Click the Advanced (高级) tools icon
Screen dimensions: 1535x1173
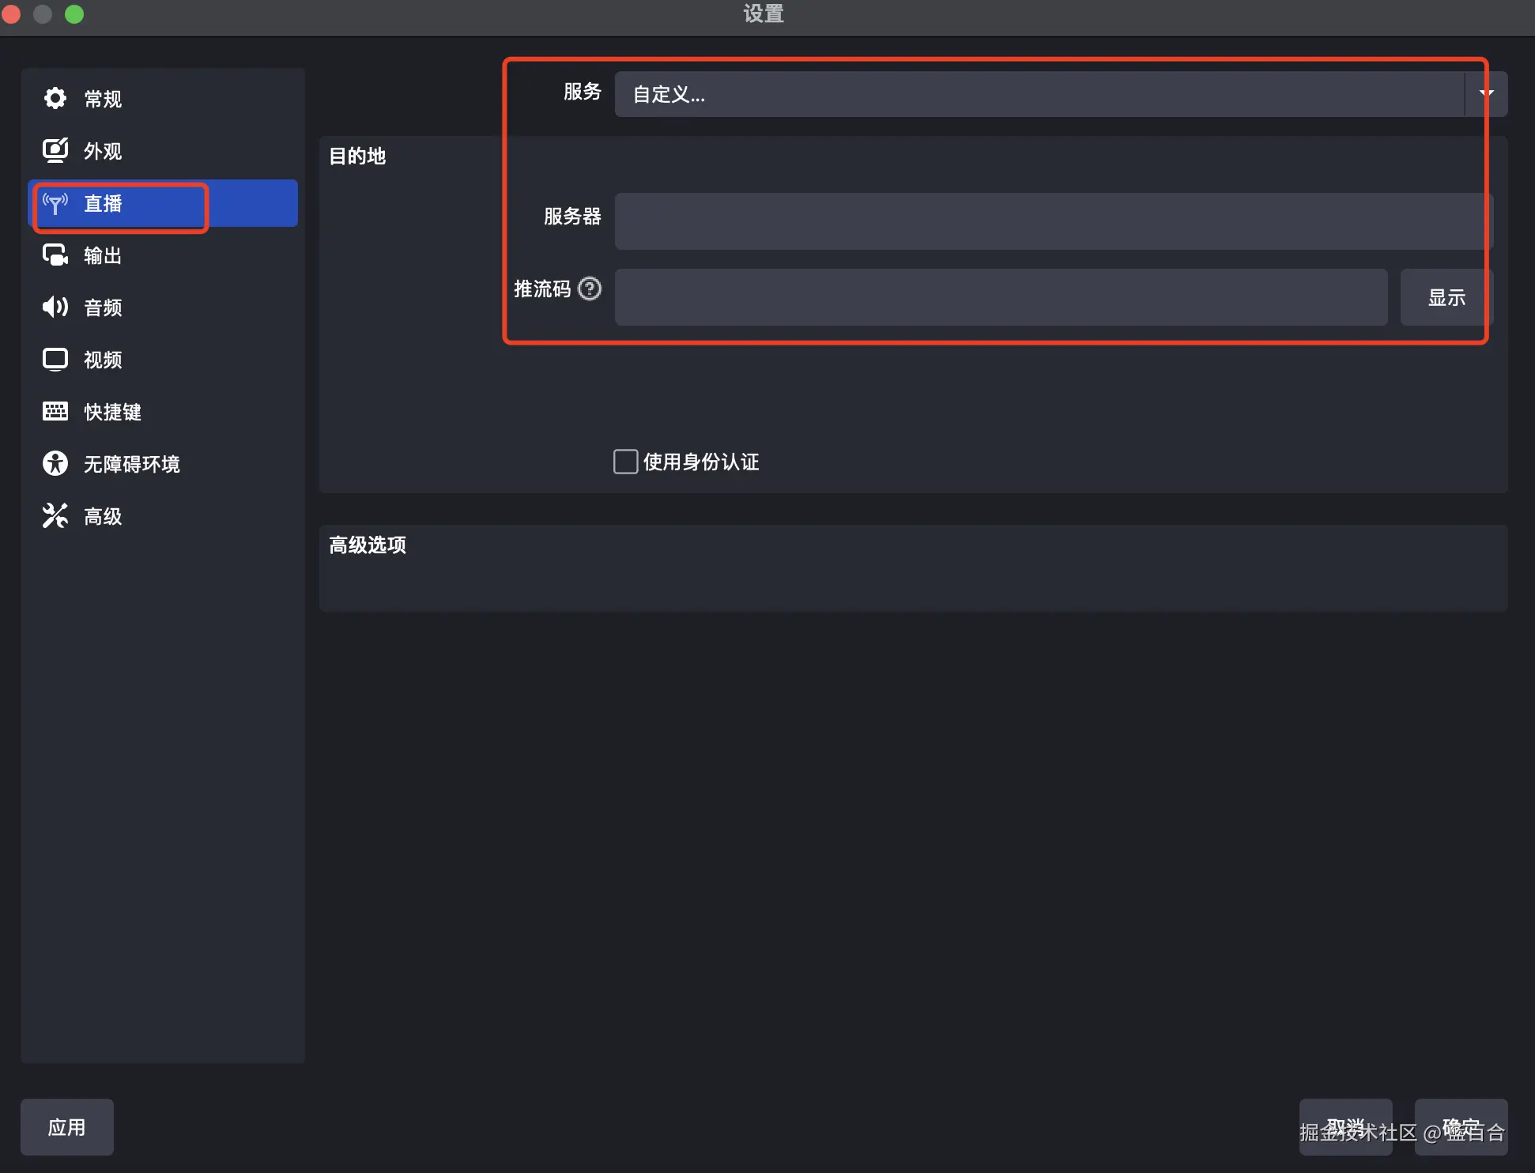(55, 516)
